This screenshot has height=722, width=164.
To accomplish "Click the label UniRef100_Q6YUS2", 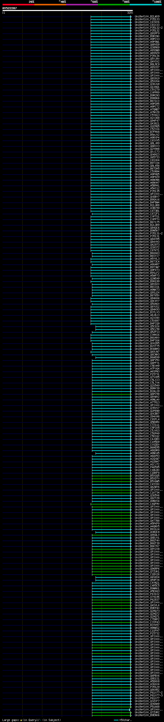I will click(x=147, y=307).
